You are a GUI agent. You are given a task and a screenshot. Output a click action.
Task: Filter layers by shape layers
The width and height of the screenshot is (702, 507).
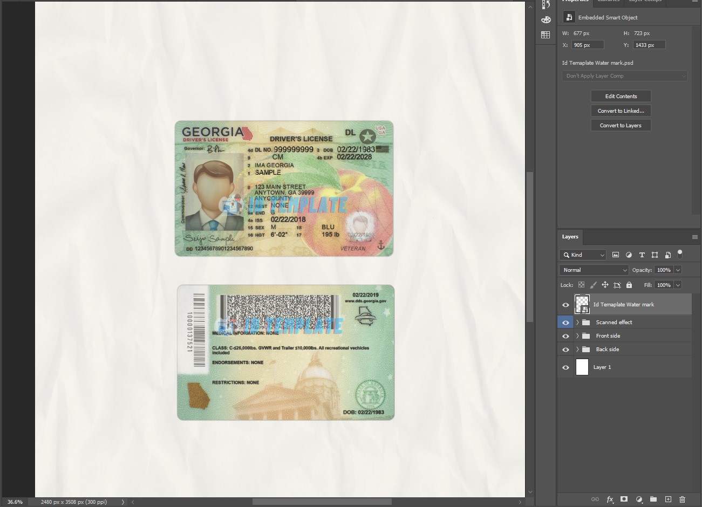tap(655, 255)
